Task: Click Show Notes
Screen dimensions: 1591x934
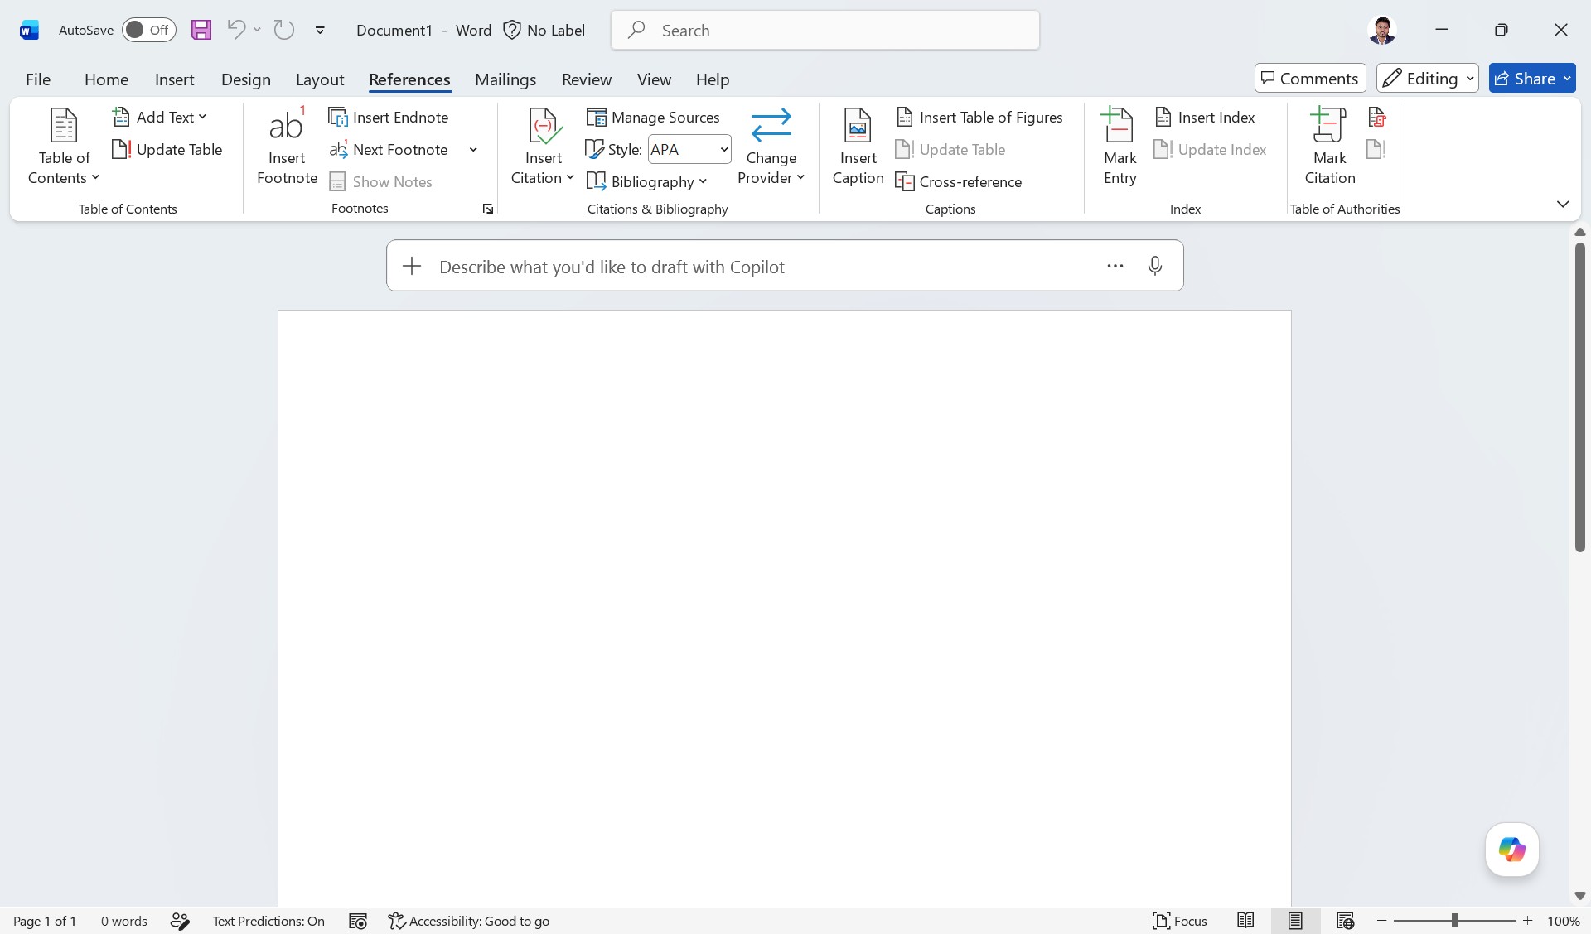Action: [381, 181]
